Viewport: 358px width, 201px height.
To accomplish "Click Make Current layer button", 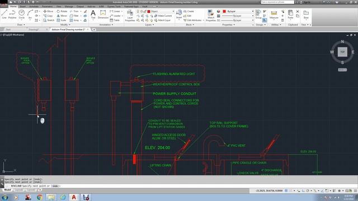I will tap(163, 16).
